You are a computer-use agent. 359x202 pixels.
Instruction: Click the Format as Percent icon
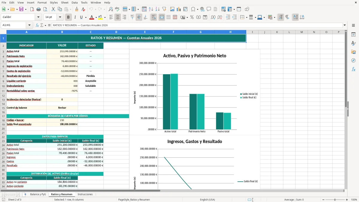pyautogui.click(x=192, y=17)
